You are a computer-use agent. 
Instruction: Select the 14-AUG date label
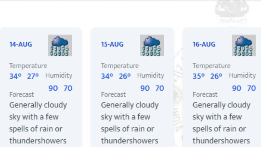[21, 44]
